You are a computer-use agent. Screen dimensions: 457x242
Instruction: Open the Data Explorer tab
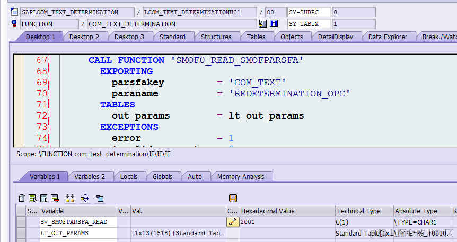pos(388,37)
